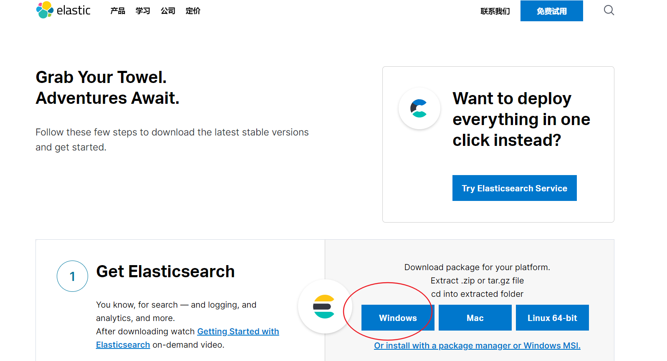The image size is (667, 361).
Task: Click the Elastic logo in header
Action: 63,10
